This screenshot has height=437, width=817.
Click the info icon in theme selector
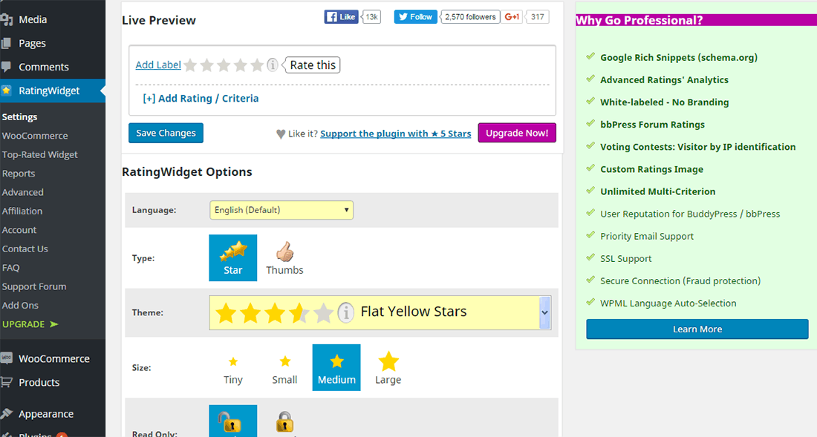click(345, 312)
